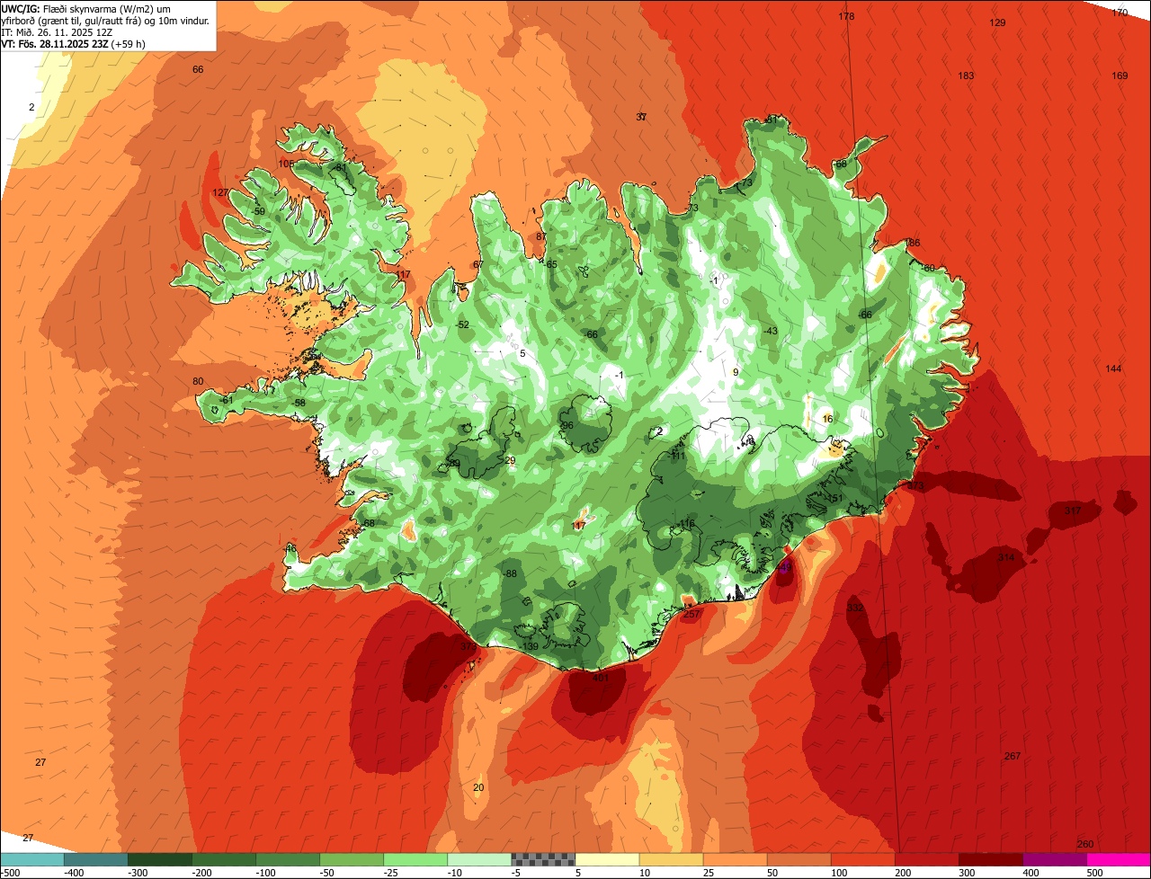Screen dimensions: 1151x879
Task: Click the dark teal -400 to -300 swatch
Action: [96, 859]
